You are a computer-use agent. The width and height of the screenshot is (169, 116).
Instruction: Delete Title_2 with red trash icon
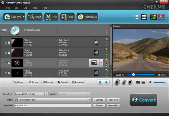pos(107,63)
